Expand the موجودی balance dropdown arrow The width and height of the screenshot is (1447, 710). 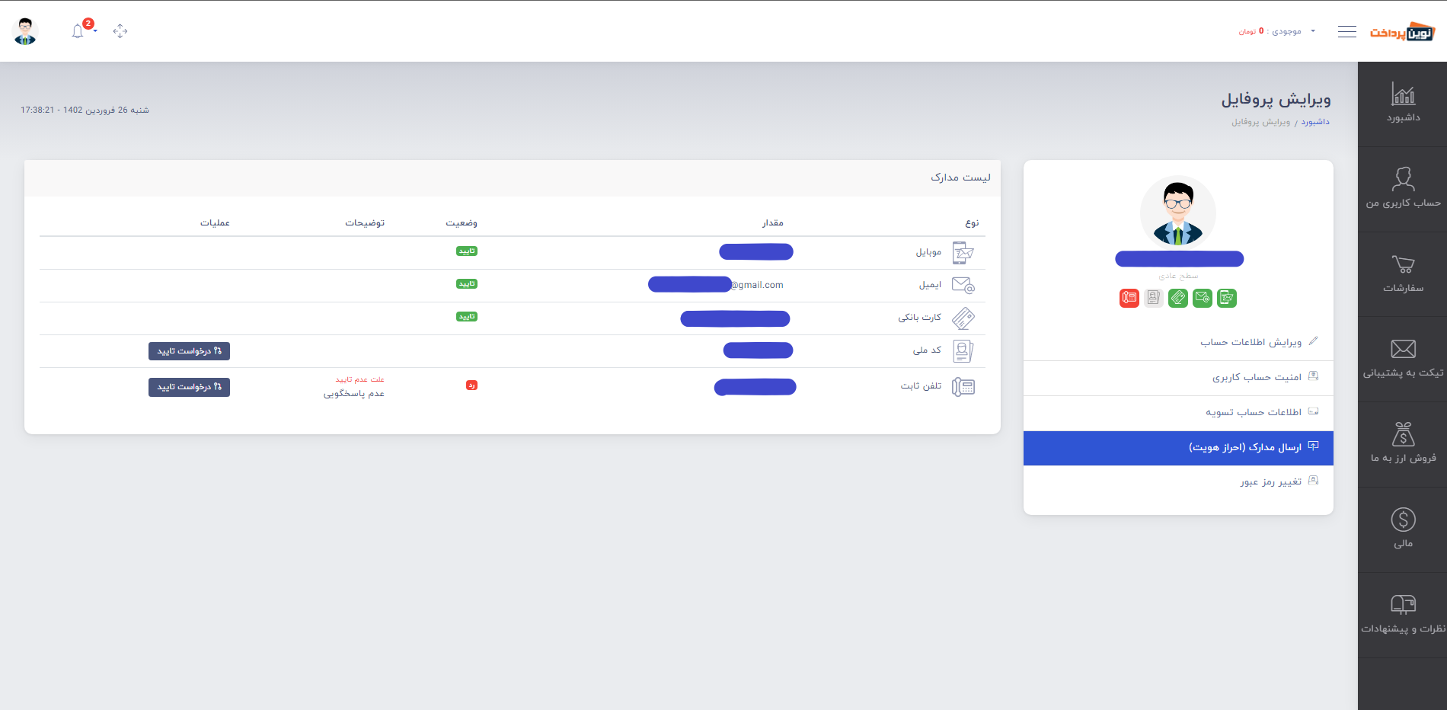coord(1313,31)
